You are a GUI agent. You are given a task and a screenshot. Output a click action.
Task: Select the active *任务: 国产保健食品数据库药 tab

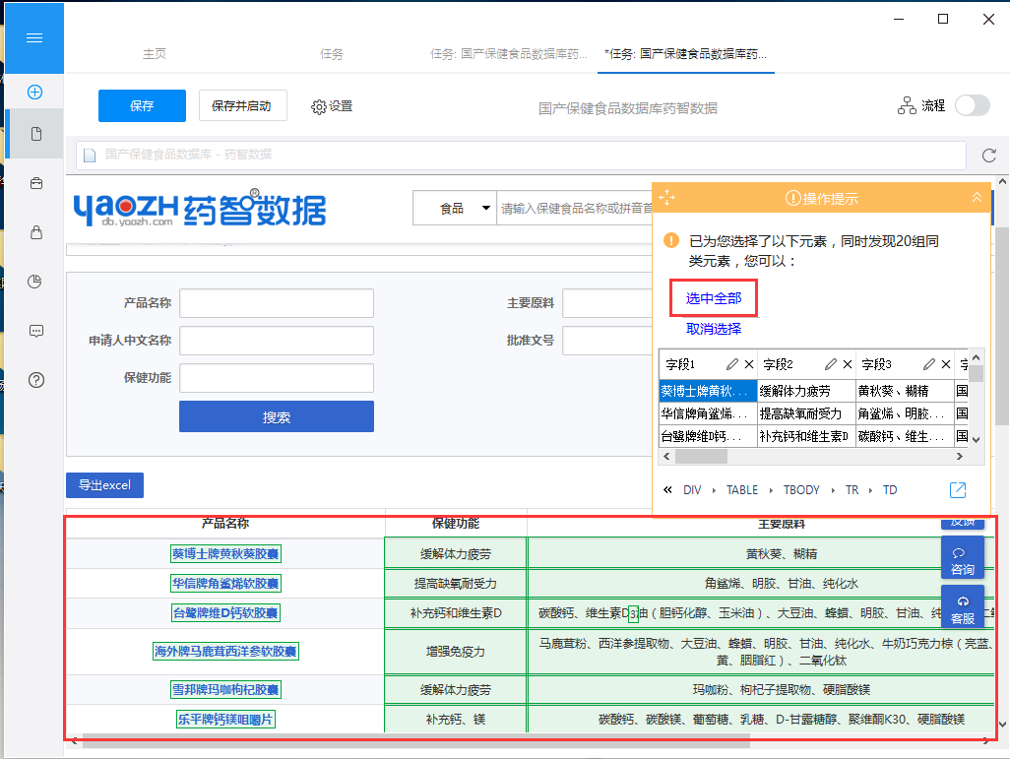pos(685,54)
